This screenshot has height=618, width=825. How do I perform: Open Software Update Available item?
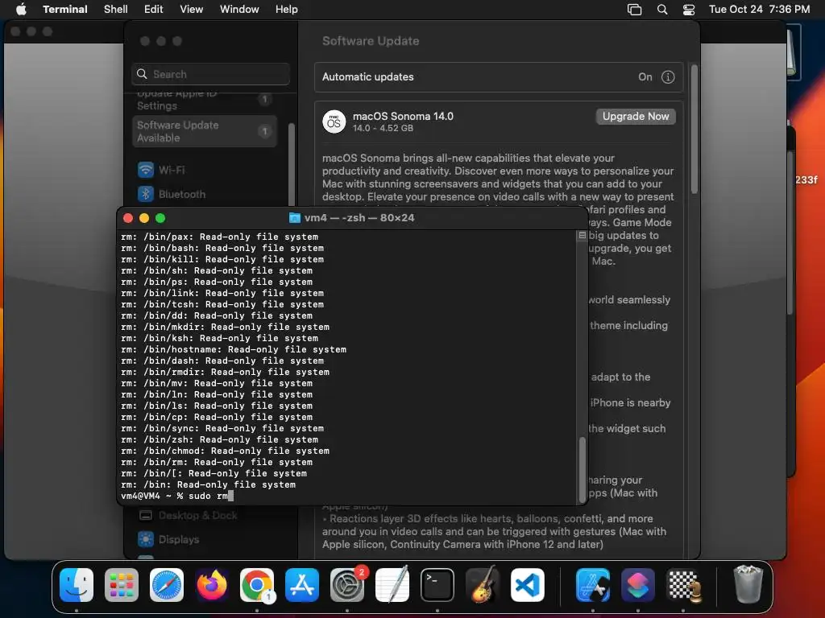[205, 131]
